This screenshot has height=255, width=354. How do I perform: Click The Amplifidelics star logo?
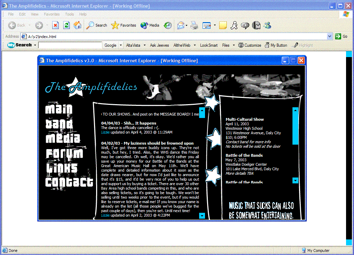pyautogui.click(x=91, y=87)
